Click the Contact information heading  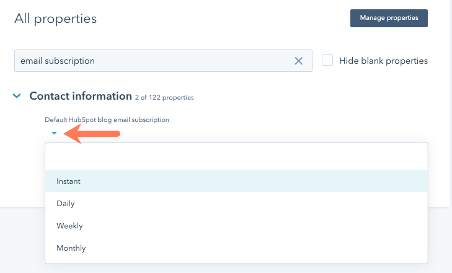(81, 96)
